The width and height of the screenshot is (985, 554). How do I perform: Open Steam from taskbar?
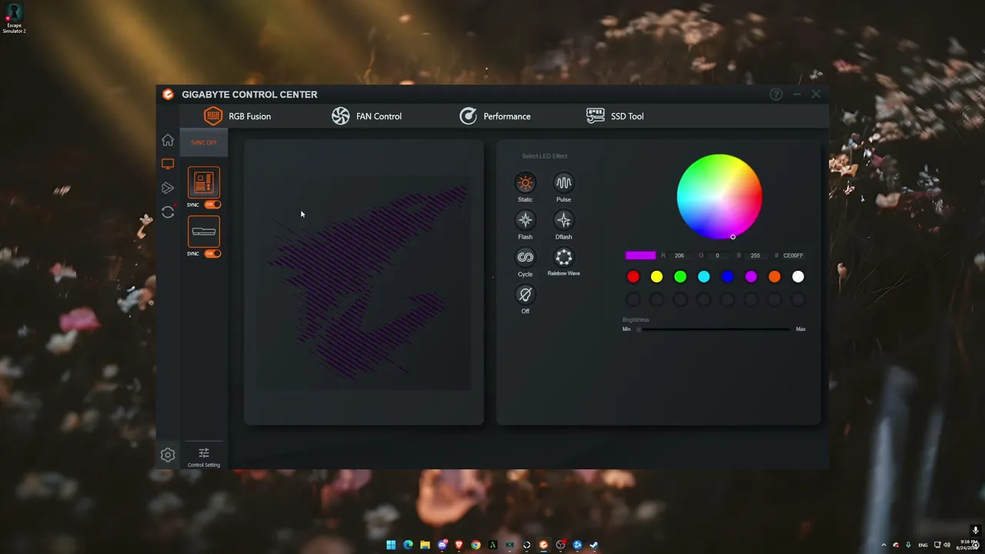(x=594, y=545)
